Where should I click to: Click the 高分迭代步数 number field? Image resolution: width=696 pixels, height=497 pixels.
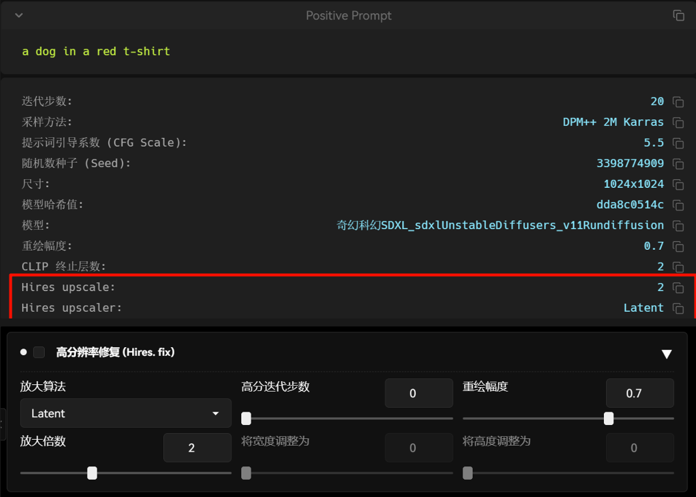click(x=419, y=393)
